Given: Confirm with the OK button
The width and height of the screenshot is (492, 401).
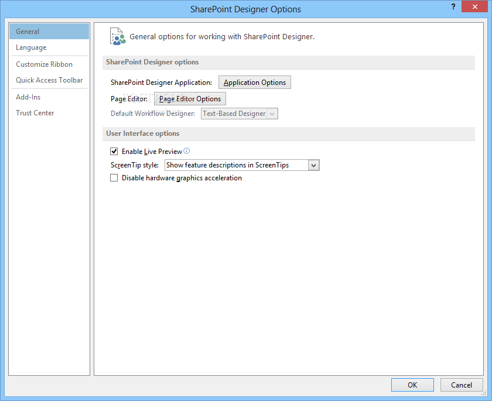Looking at the screenshot, I should [412, 385].
